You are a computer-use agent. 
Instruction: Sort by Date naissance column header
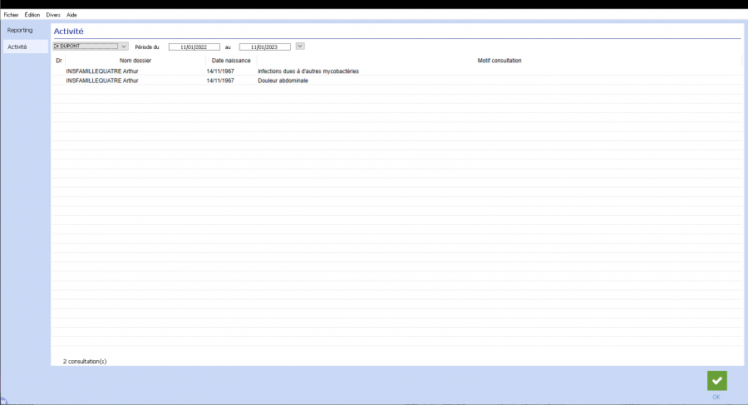[x=231, y=61]
